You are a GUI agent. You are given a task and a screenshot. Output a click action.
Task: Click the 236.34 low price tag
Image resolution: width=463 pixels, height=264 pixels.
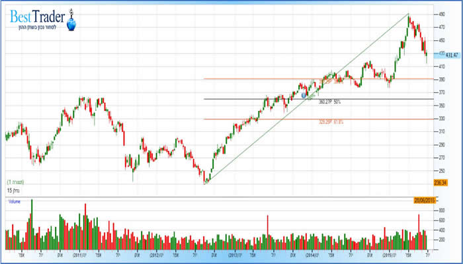441,181
